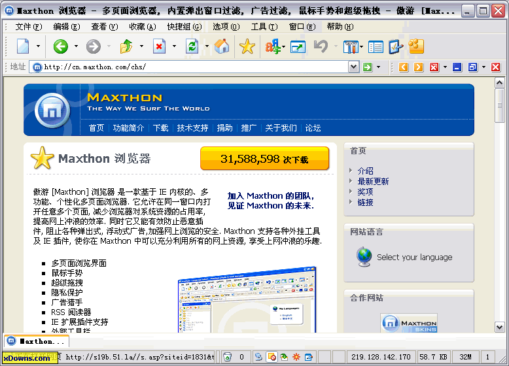
Task: Click the New page toolbar icon
Action: [x=23, y=46]
